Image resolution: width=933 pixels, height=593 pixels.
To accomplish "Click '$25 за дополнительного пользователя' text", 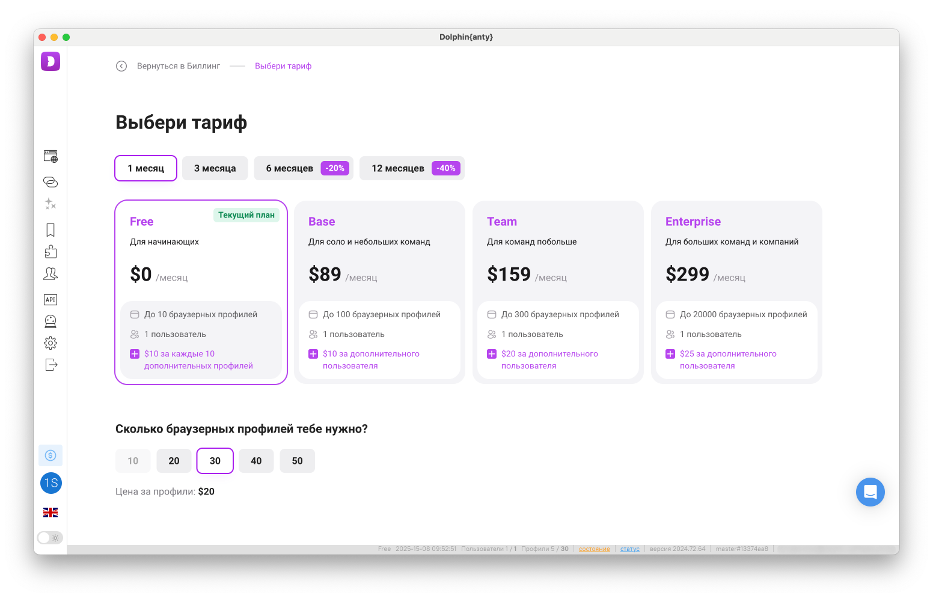I will [x=728, y=360].
